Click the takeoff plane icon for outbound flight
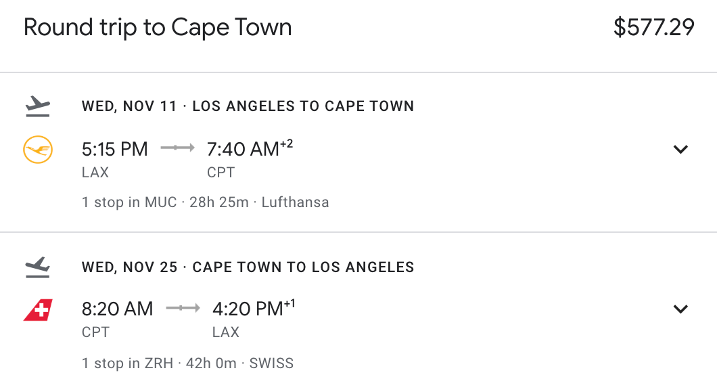Viewport: 717px width, 379px height. tap(37, 106)
